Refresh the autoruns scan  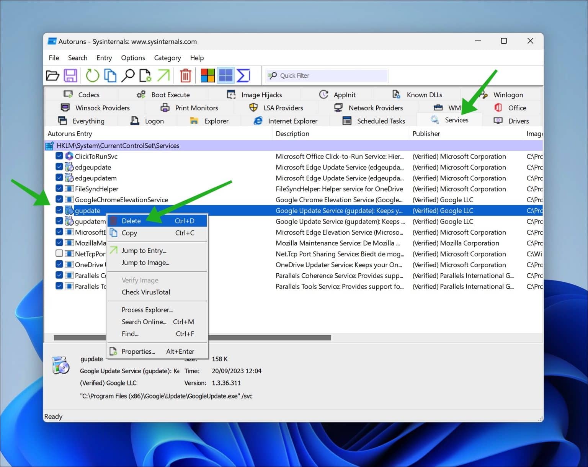click(92, 75)
